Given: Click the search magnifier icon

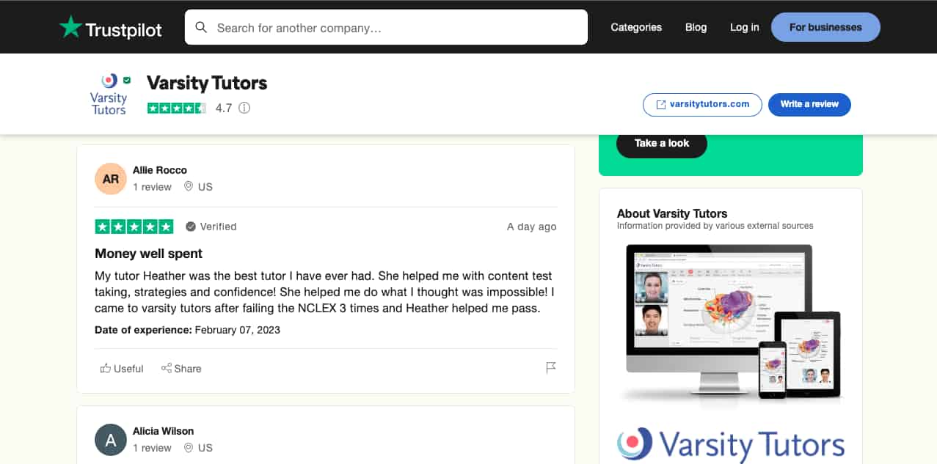Looking at the screenshot, I should [x=201, y=28].
